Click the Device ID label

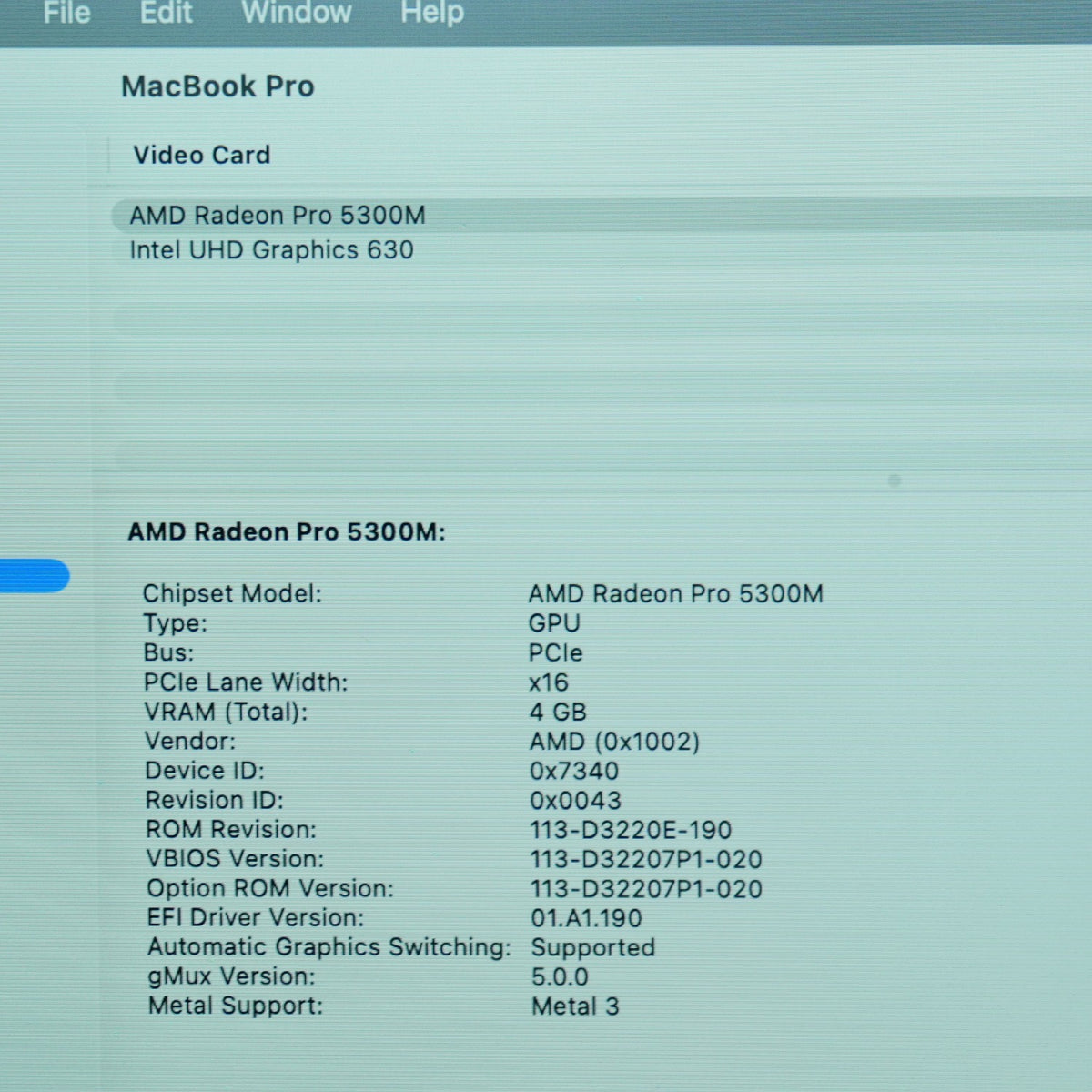click(x=205, y=771)
